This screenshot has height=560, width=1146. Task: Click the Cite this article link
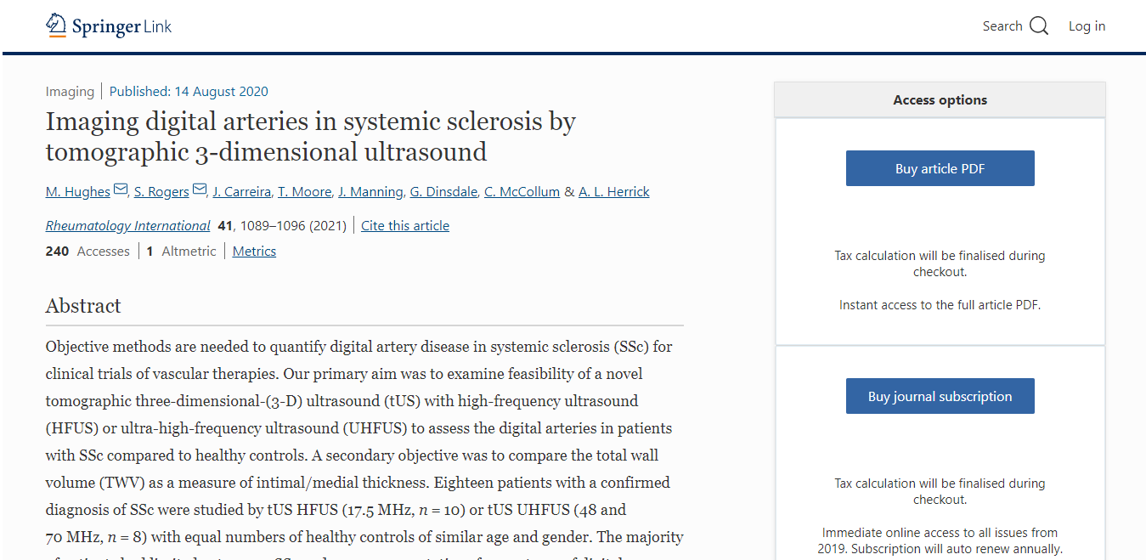[x=405, y=226]
